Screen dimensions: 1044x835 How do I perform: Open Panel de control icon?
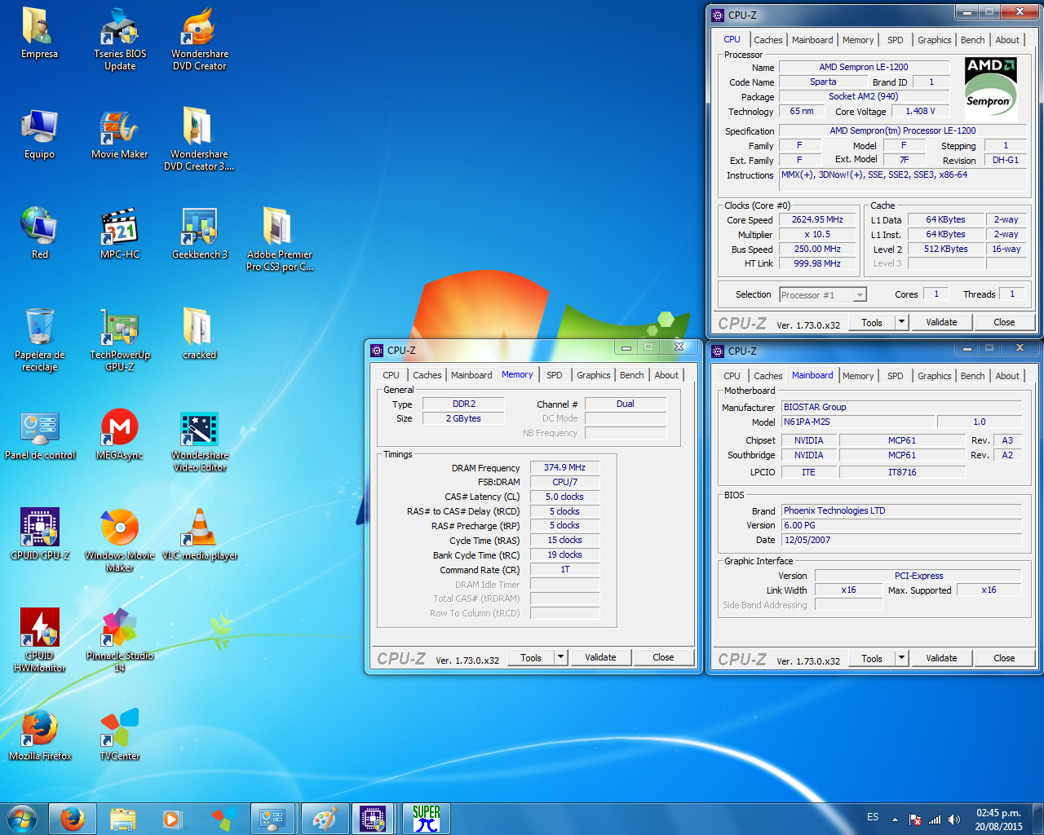tap(40, 435)
